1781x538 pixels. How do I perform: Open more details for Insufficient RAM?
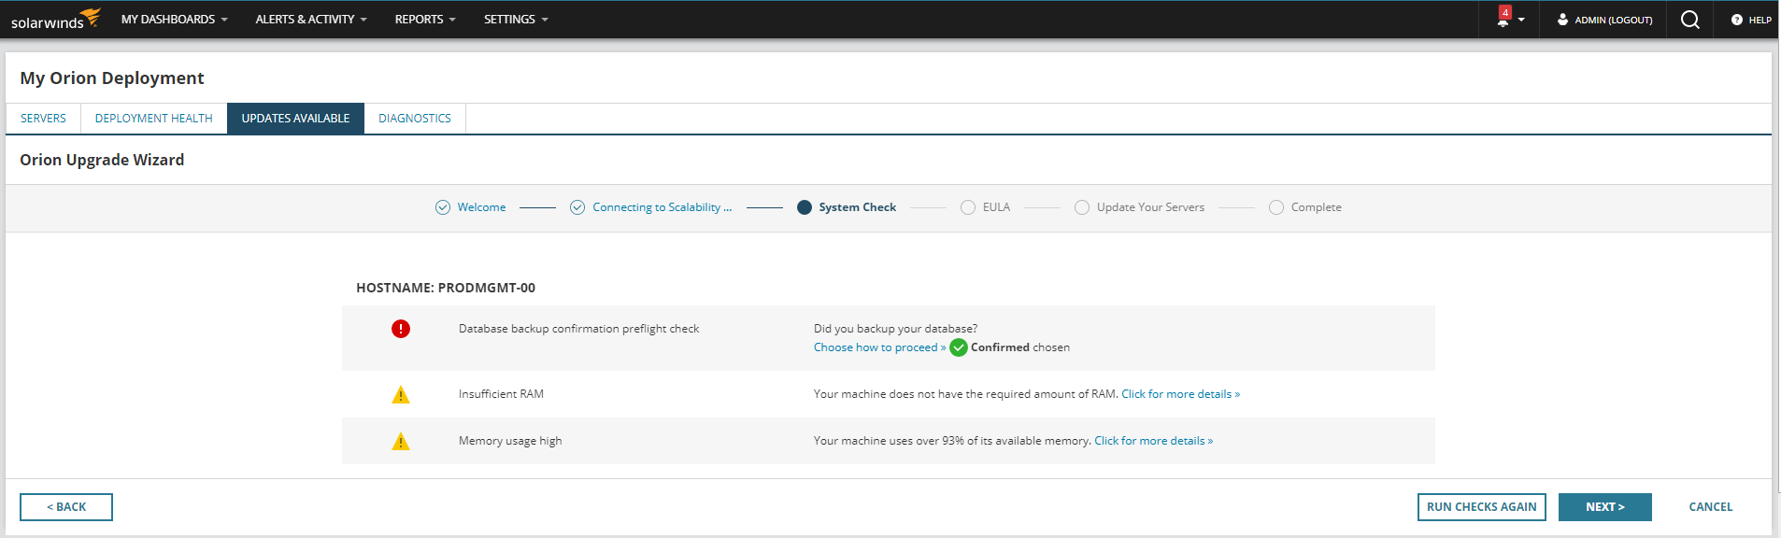[1180, 394]
